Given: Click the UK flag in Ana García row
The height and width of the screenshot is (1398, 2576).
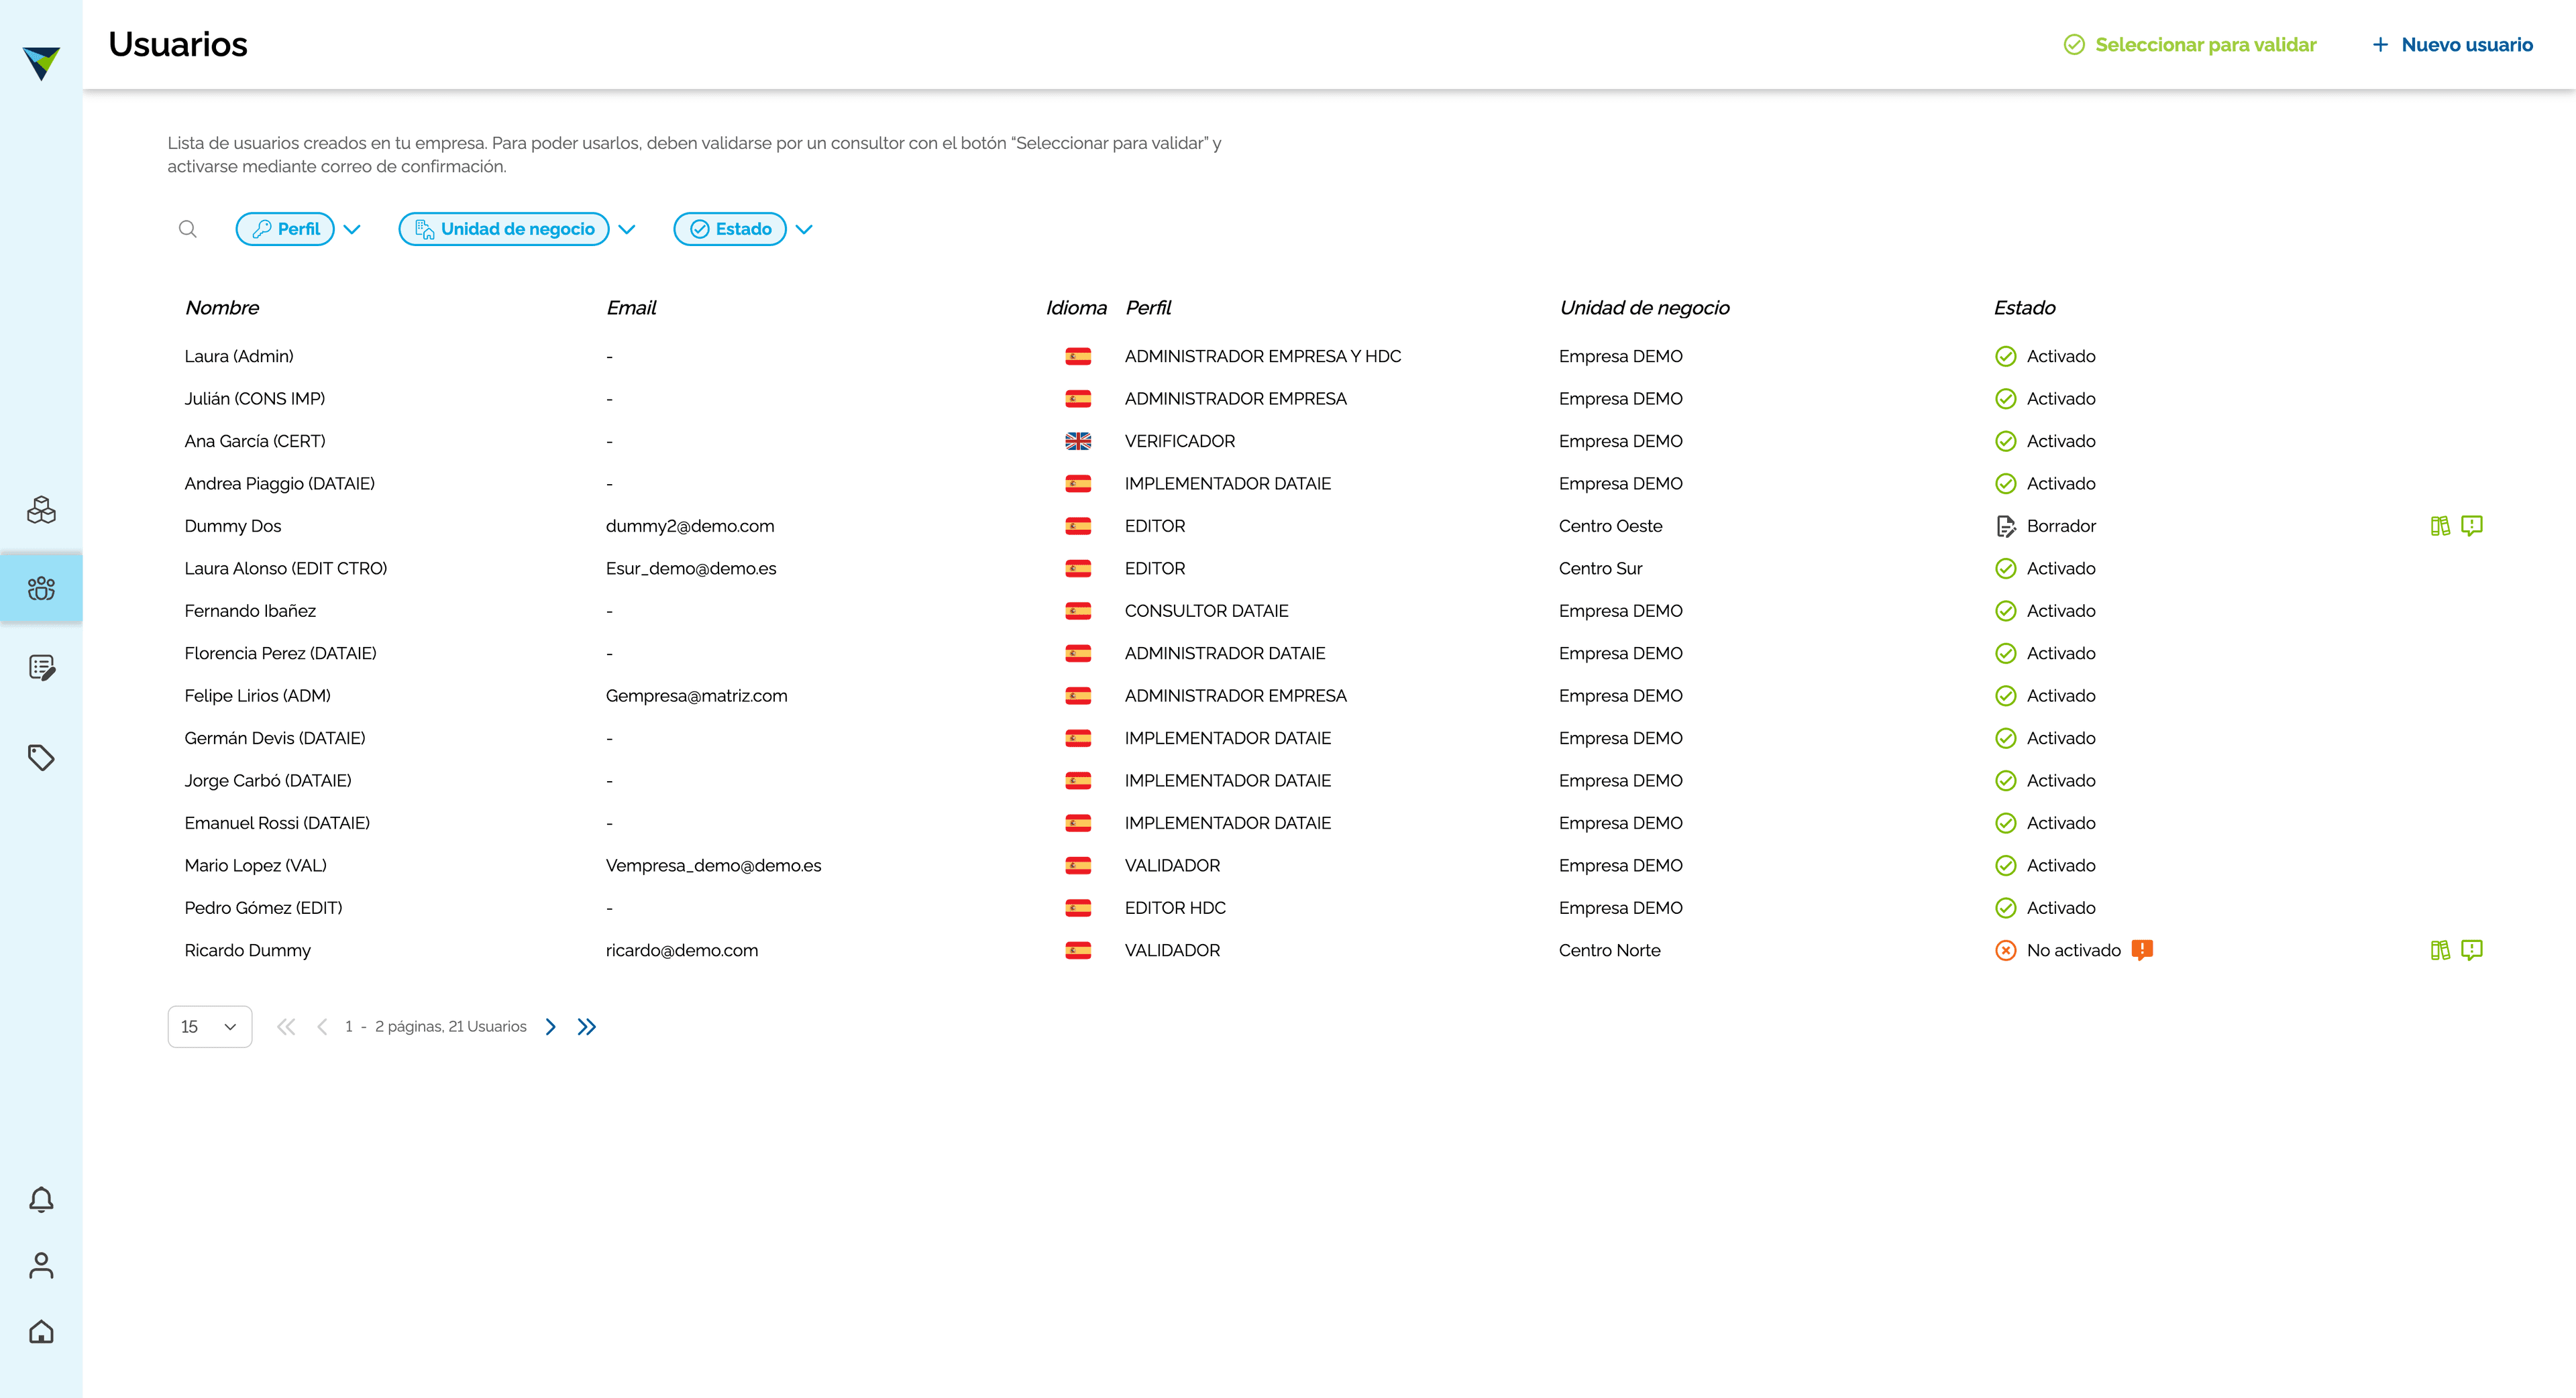Looking at the screenshot, I should pyautogui.click(x=1078, y=441).
